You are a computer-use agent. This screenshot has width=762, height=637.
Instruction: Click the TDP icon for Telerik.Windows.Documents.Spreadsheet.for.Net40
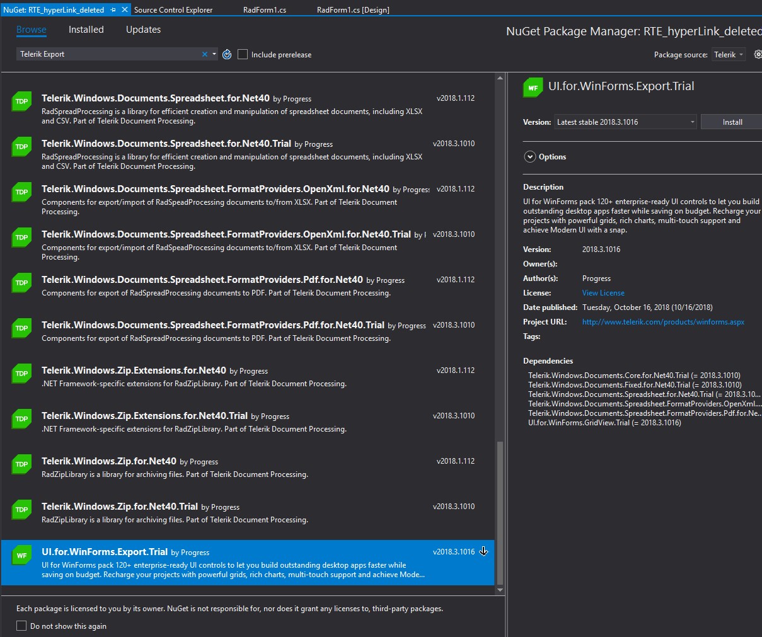[22, 101]
